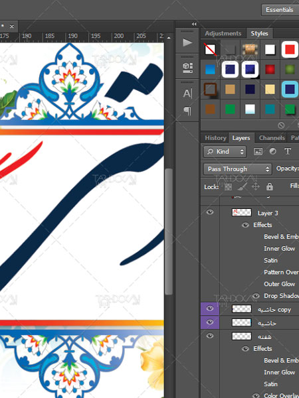Hide the حاشیه layer
Image resolution: width=299 pixels, height=398 pixels.
[x=210, y=322]
